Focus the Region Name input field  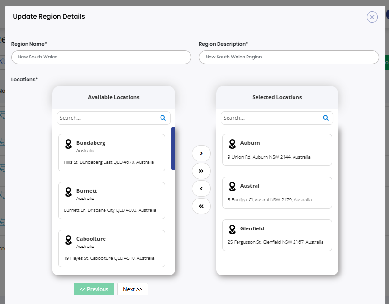click(x=101, y=57)
